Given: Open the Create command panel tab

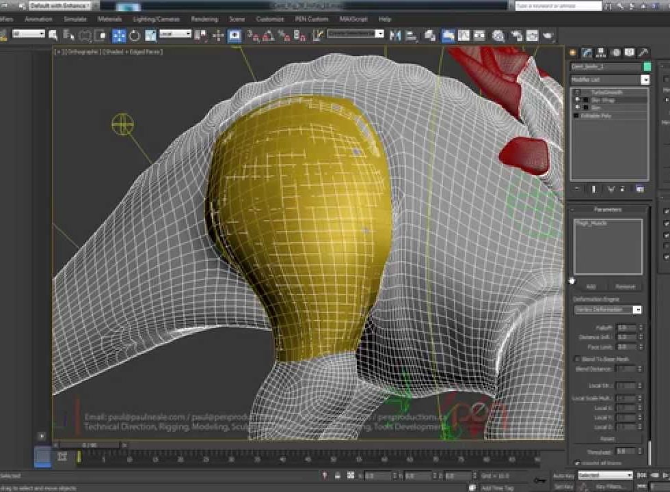Looking at the screenshot, I should tap(573, 53).
